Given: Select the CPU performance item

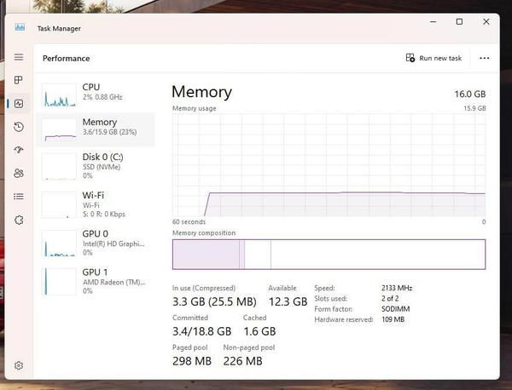Looking at the screenshot, I should coord(96,95).
